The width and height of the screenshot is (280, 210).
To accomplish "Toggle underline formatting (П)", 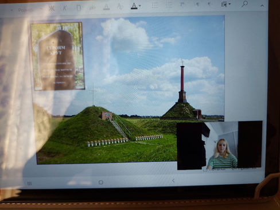I will click(79, 7).
